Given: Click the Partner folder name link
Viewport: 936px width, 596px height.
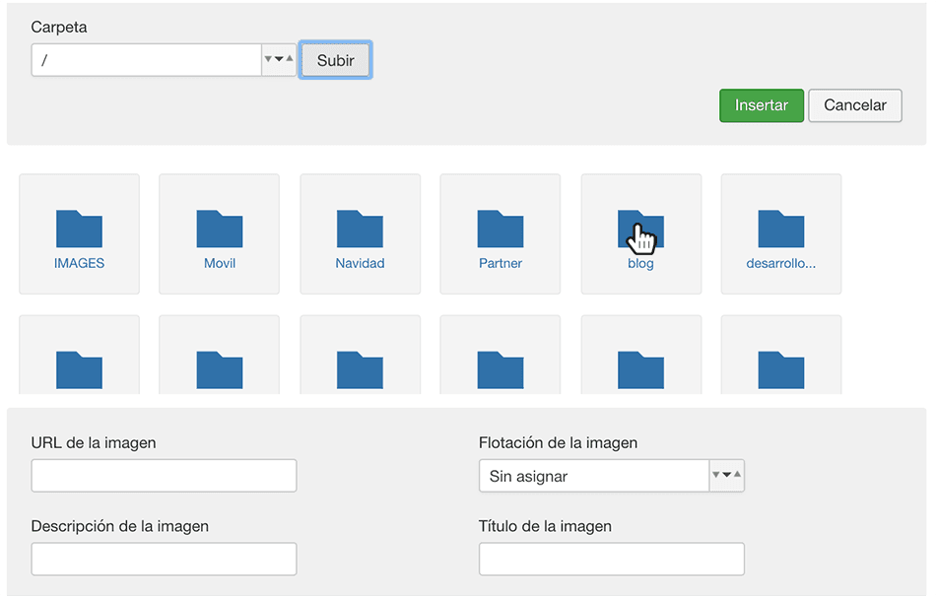Looking at the screenshot, I should [x=501, y=263].
